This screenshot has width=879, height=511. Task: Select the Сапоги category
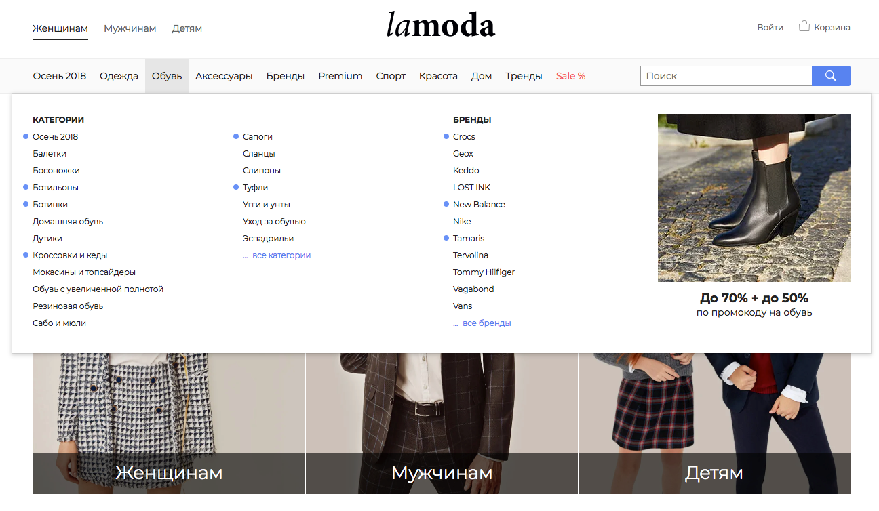(x=258, y=137)
